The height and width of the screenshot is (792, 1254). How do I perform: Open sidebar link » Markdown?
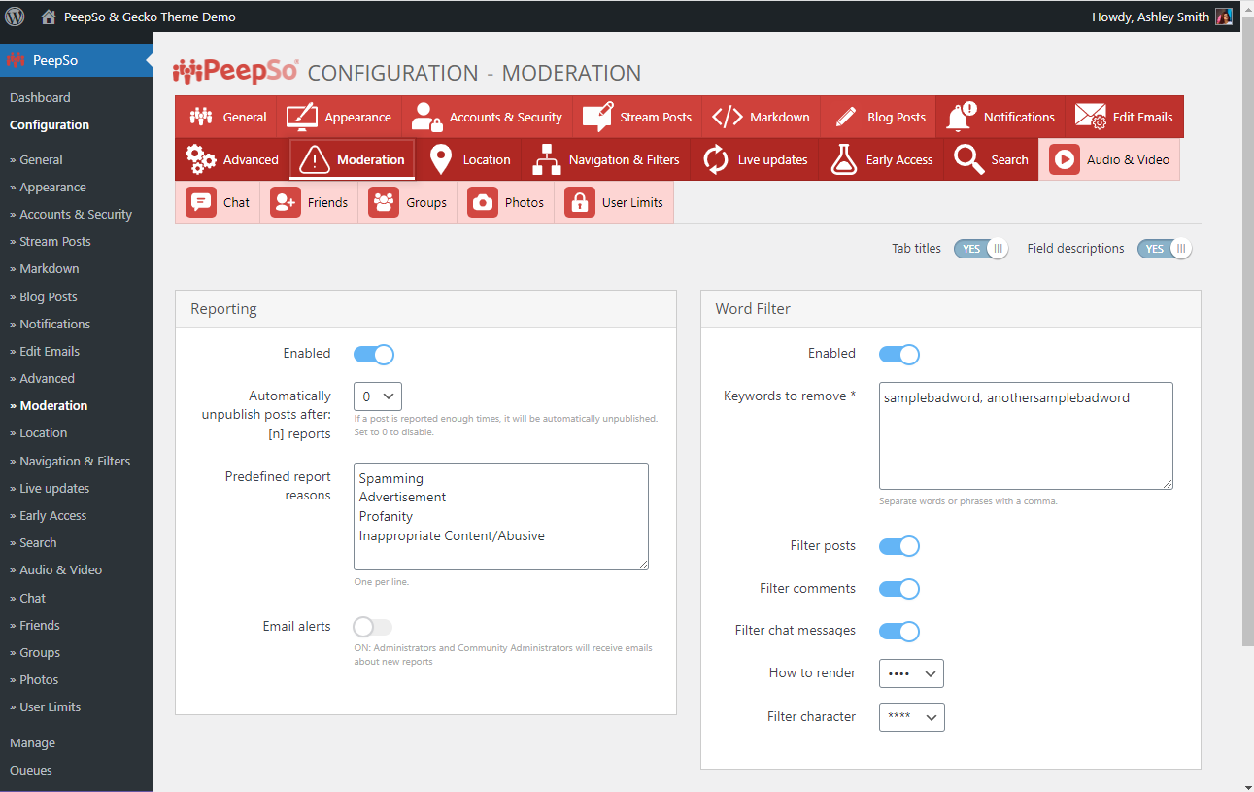pyautogui.click(x=45, y=269)
